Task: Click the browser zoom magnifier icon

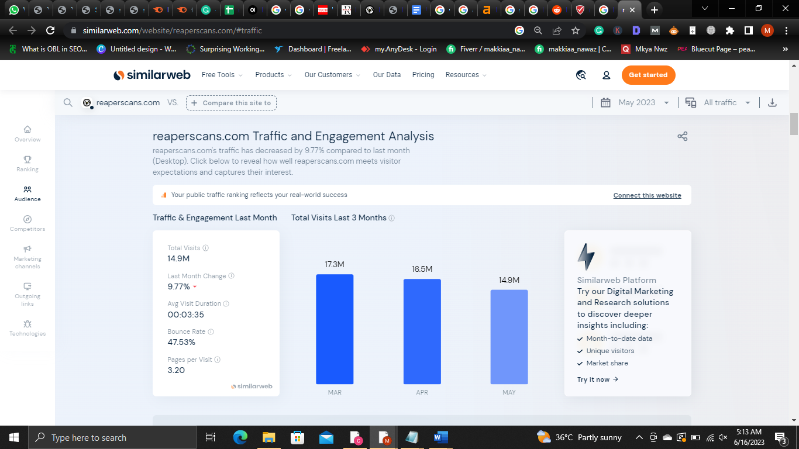Action: point(538,30)
